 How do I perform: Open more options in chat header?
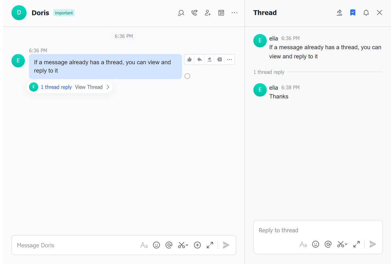click(x=234, y=13)
